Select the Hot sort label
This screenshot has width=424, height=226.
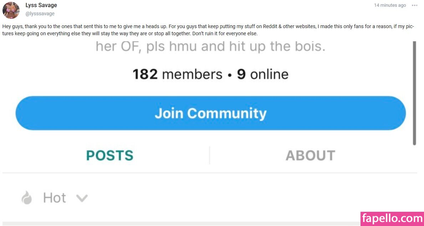(x=55, y=198)
